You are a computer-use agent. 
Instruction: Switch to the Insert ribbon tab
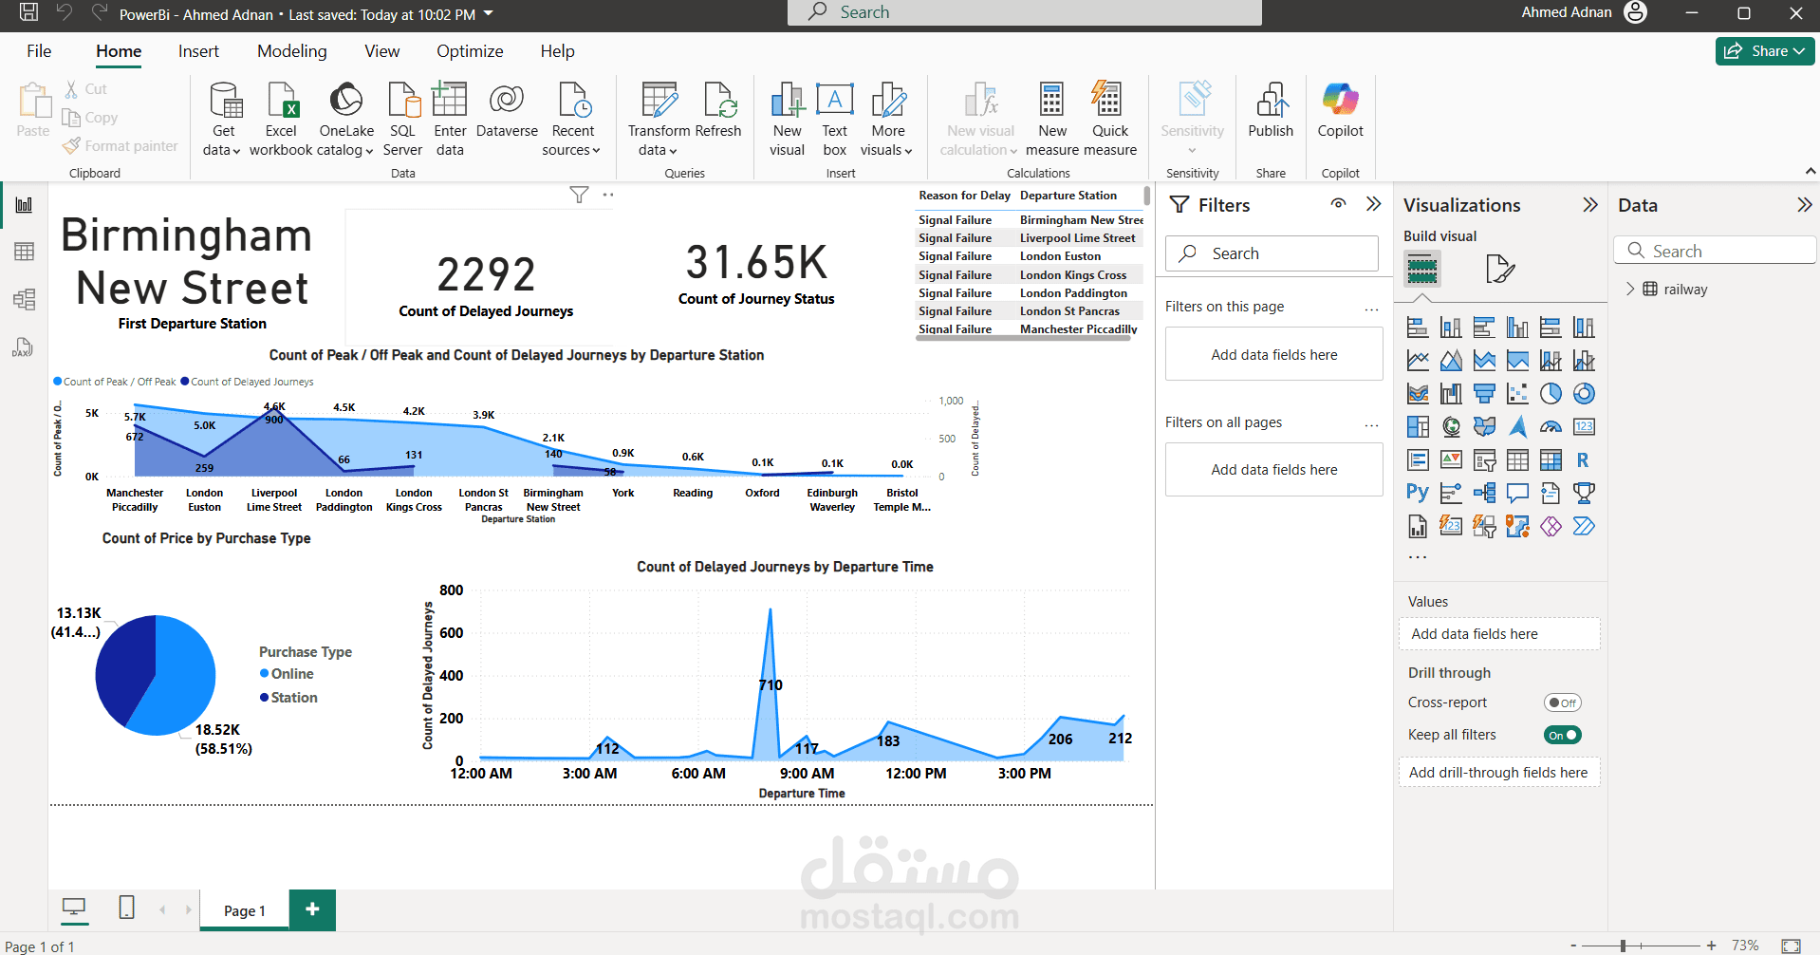pyautogui.click(x=198, y=51)
